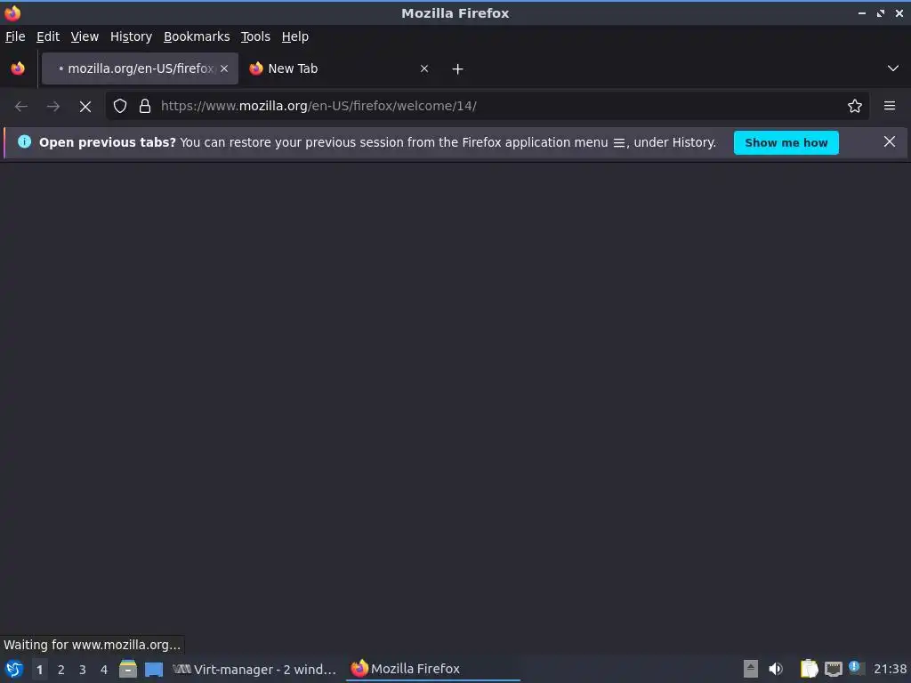Switch to workspace 3

[83, 670]
